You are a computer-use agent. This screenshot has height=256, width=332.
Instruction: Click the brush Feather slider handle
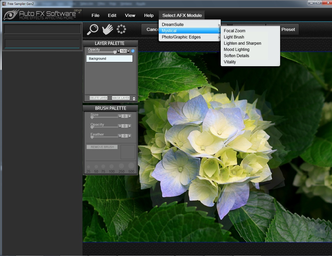(x=92, y=137)
